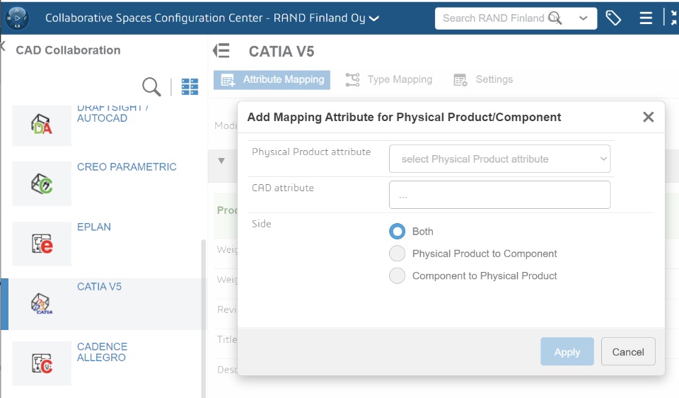679x398 pixels.
Task: Open the Creo Parametric connector icon
Action: point(42,184)
